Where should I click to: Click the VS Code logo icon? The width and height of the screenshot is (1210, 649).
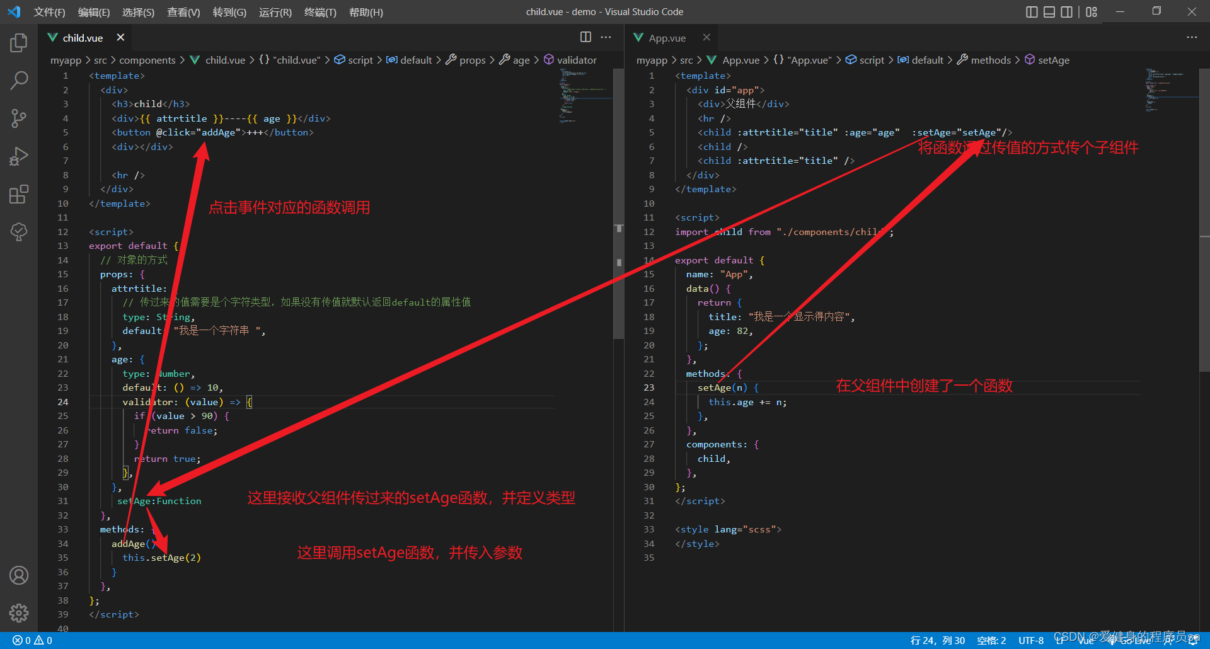click(14, 12)
